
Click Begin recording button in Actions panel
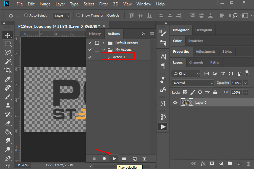(104, 159)
